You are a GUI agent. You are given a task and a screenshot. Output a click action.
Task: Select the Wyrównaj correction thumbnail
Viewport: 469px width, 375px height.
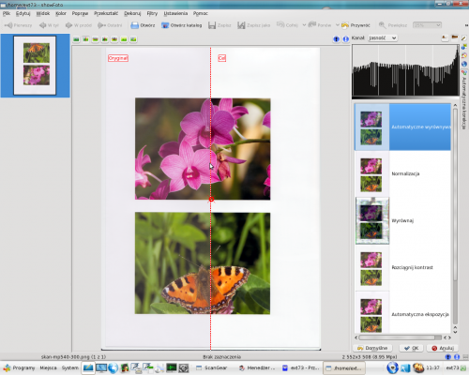[x=372, y=220]
